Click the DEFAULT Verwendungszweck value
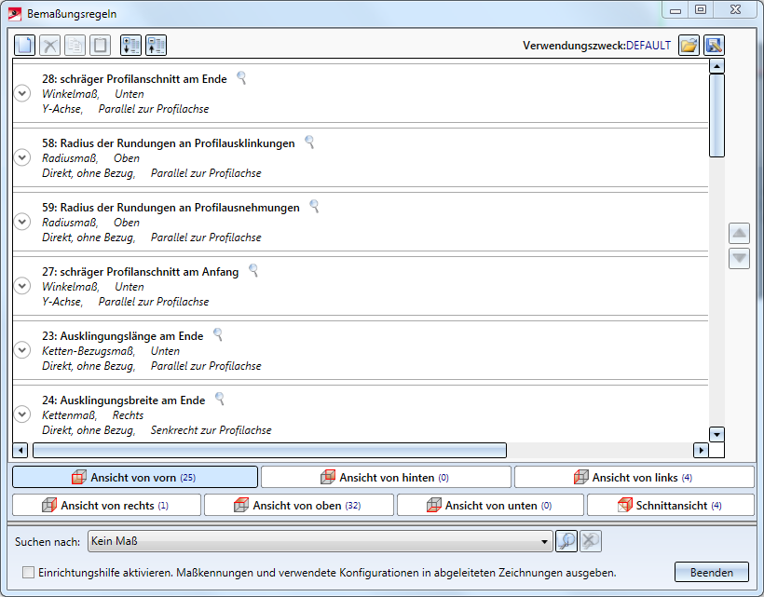Screen dimensions: 764x597 coord(648,46)
